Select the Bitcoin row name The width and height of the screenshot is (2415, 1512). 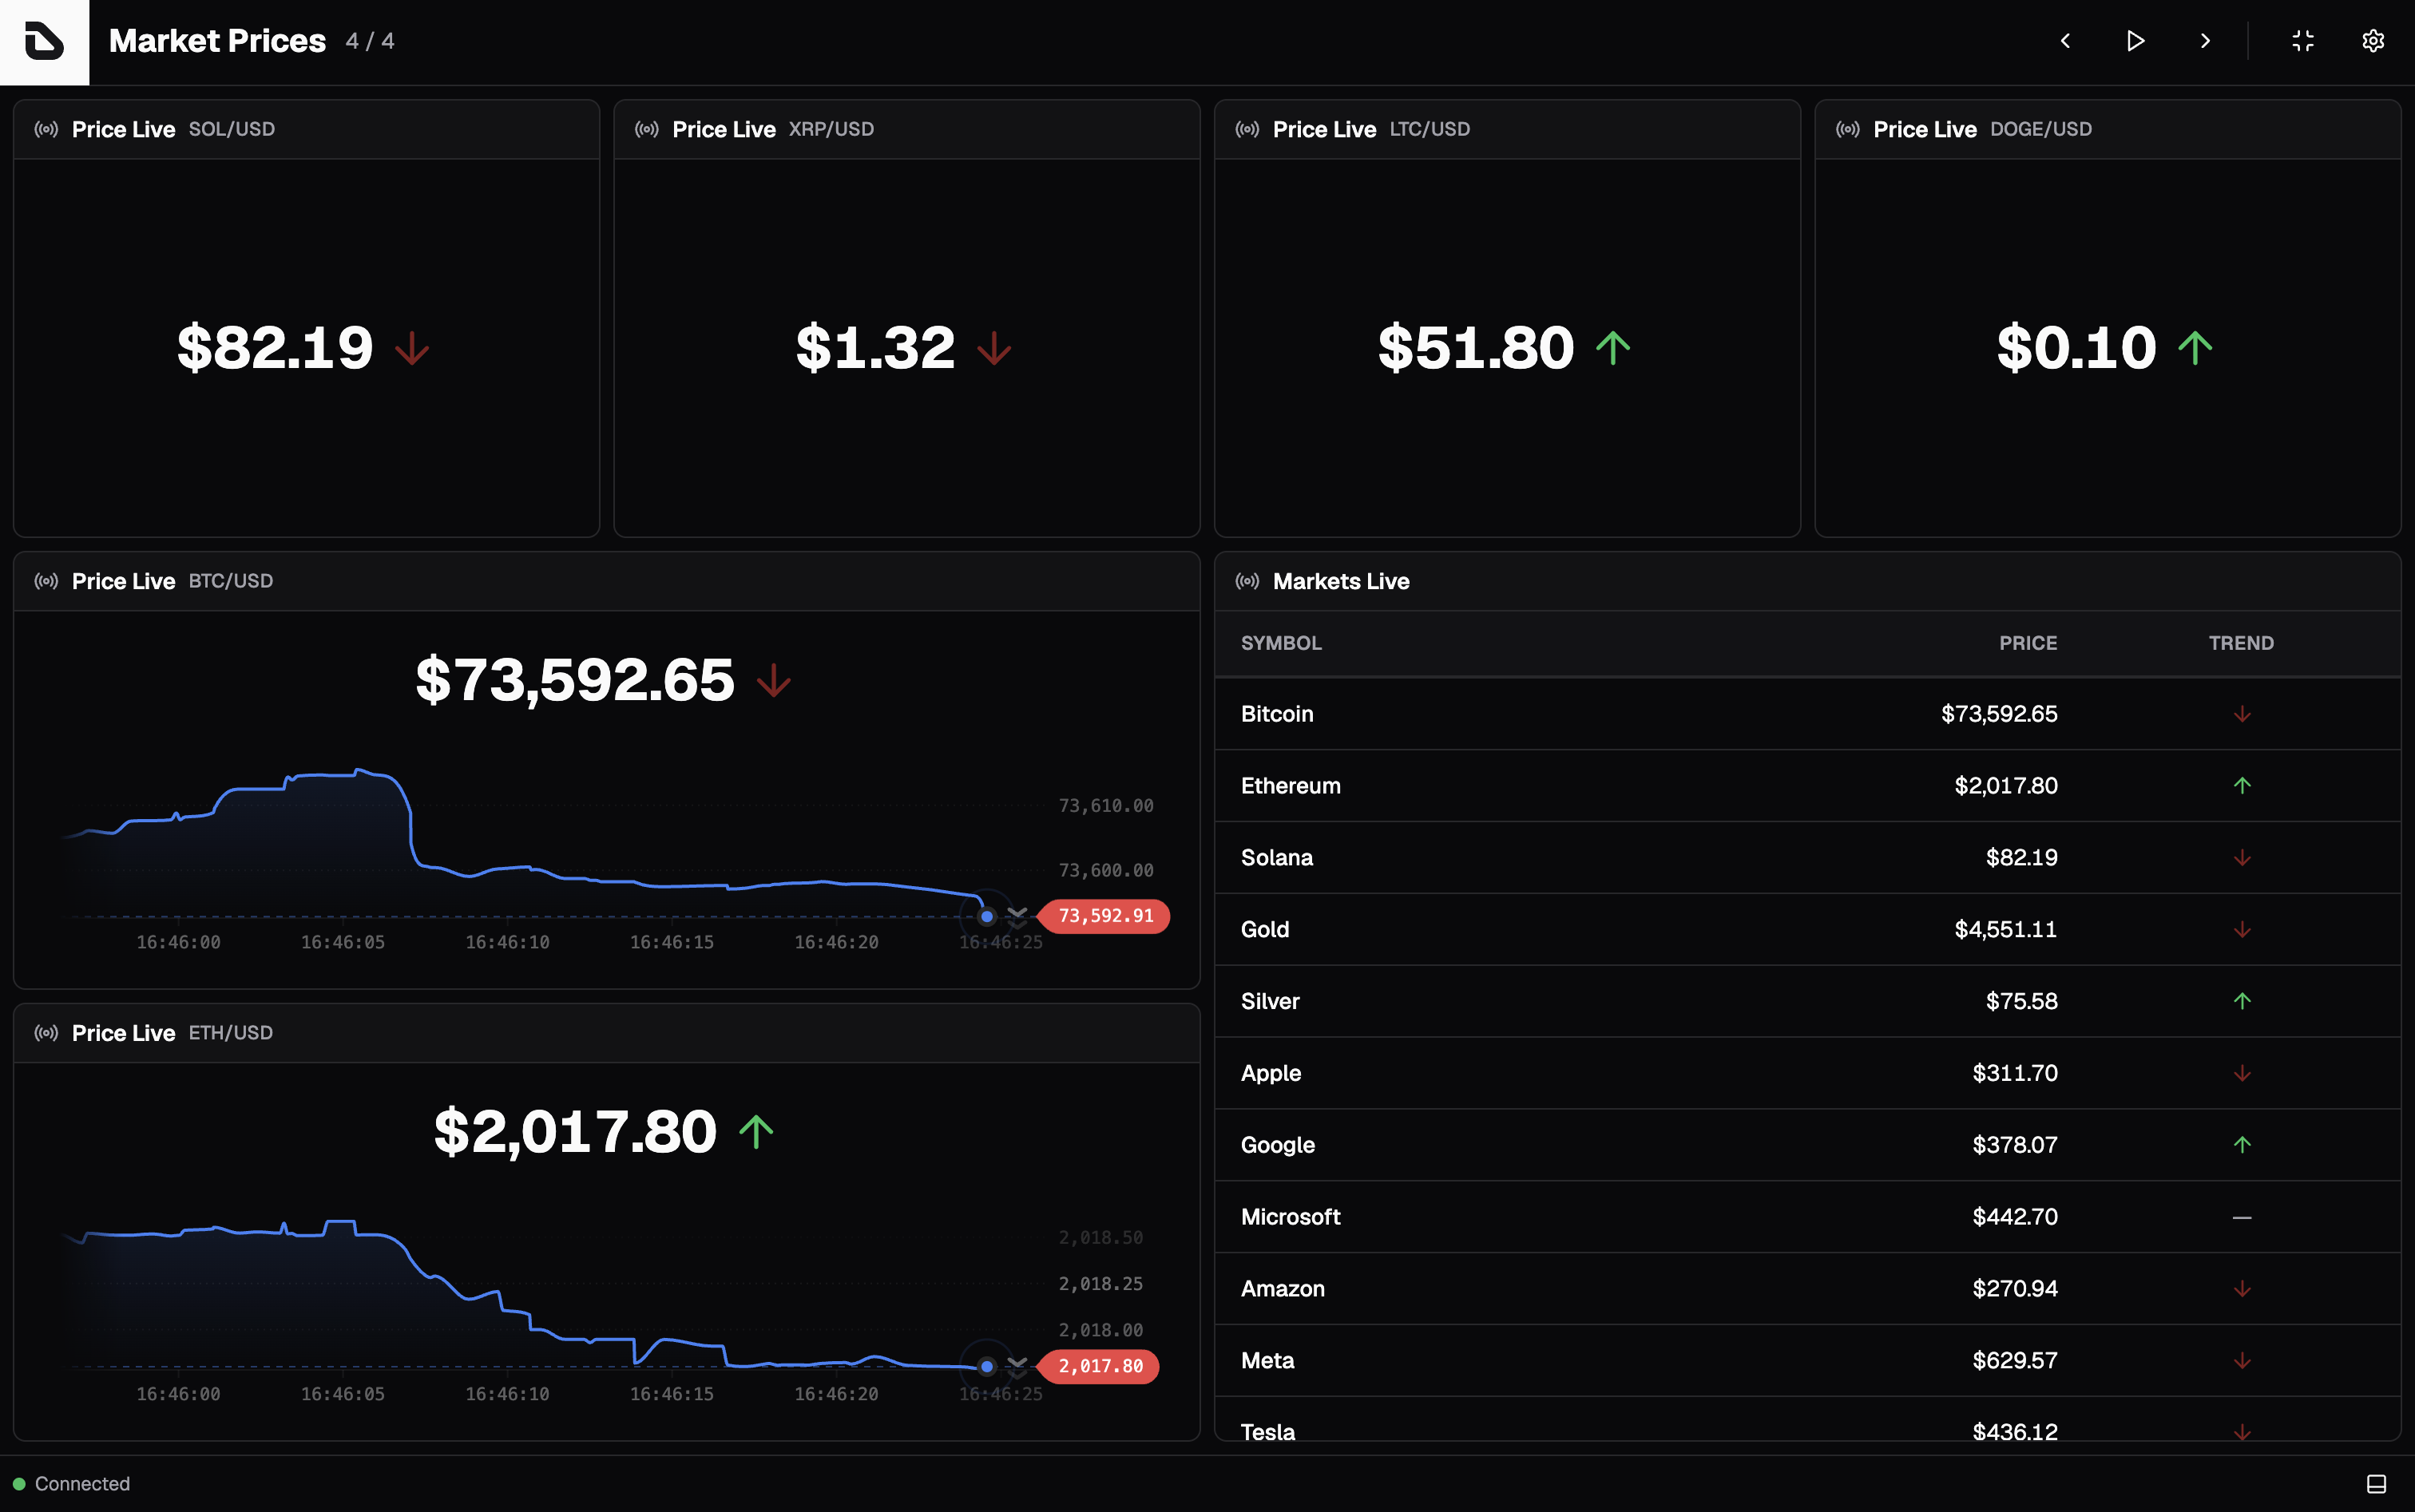click(x=1276, y=714)
